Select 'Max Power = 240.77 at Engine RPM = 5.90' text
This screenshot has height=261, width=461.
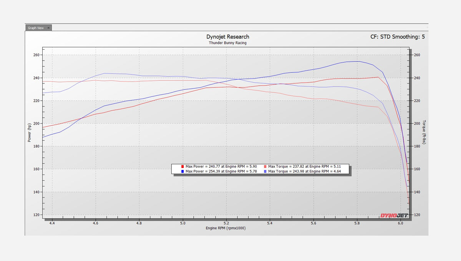click(221, 166)
